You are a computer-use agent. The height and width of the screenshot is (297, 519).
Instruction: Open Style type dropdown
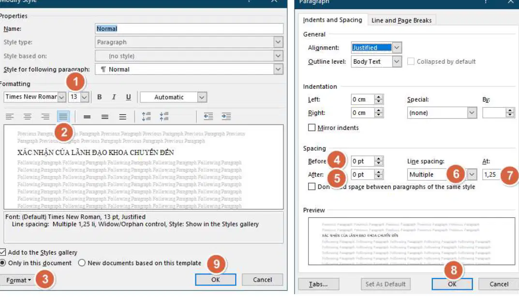click(x=278, y=42)
